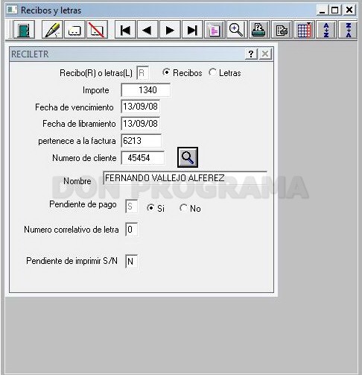Click the RECILETR help question mark button
The width and height of the screenshot is (362, 375).
coord(251,54)
